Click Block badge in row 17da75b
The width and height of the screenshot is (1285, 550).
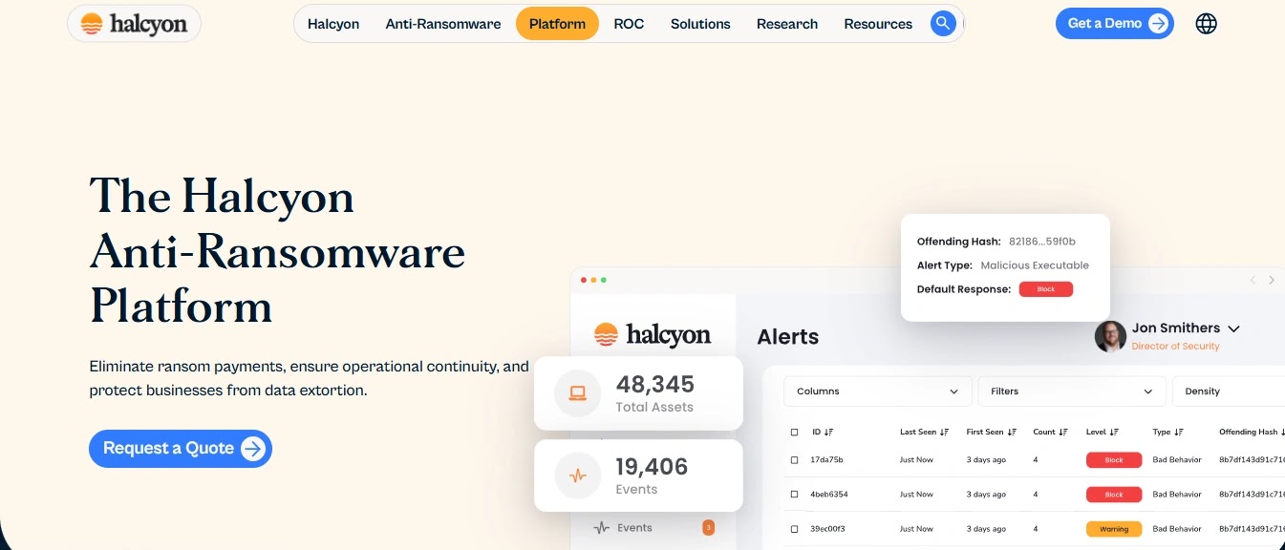(1114, 460)
